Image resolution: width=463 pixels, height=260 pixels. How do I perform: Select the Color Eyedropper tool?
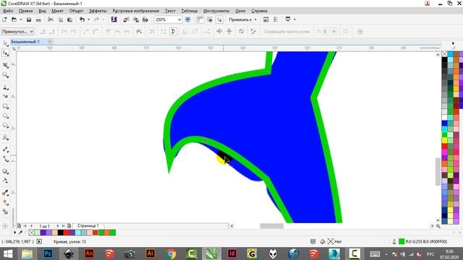coord(5,193)
